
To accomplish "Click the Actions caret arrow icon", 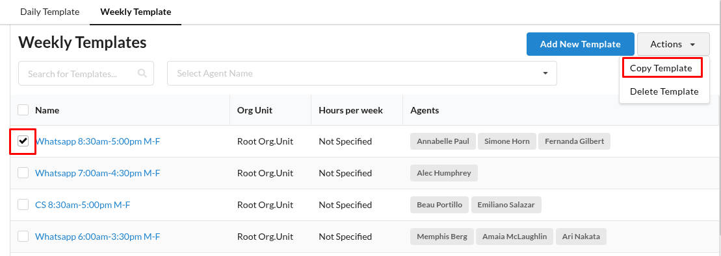I will click(692, 45).
